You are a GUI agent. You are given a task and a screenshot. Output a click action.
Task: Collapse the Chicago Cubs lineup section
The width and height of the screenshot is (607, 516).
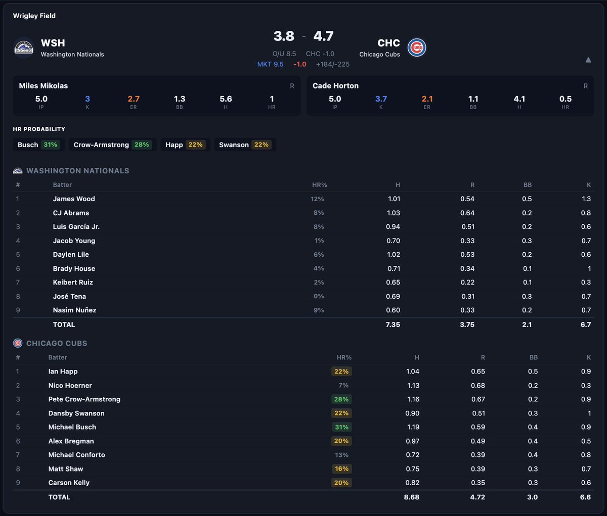56,343
